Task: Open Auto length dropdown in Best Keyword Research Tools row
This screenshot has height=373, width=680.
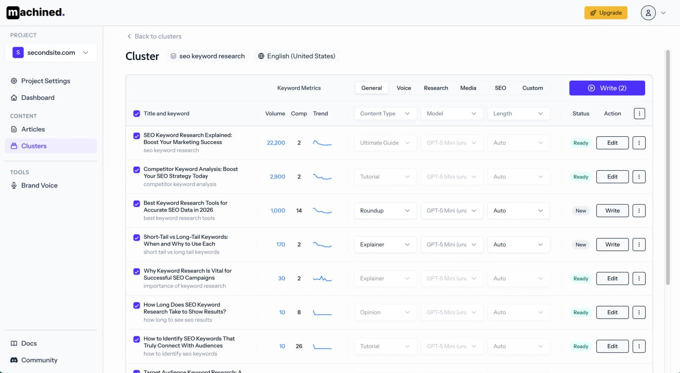Action: [518, 211]
